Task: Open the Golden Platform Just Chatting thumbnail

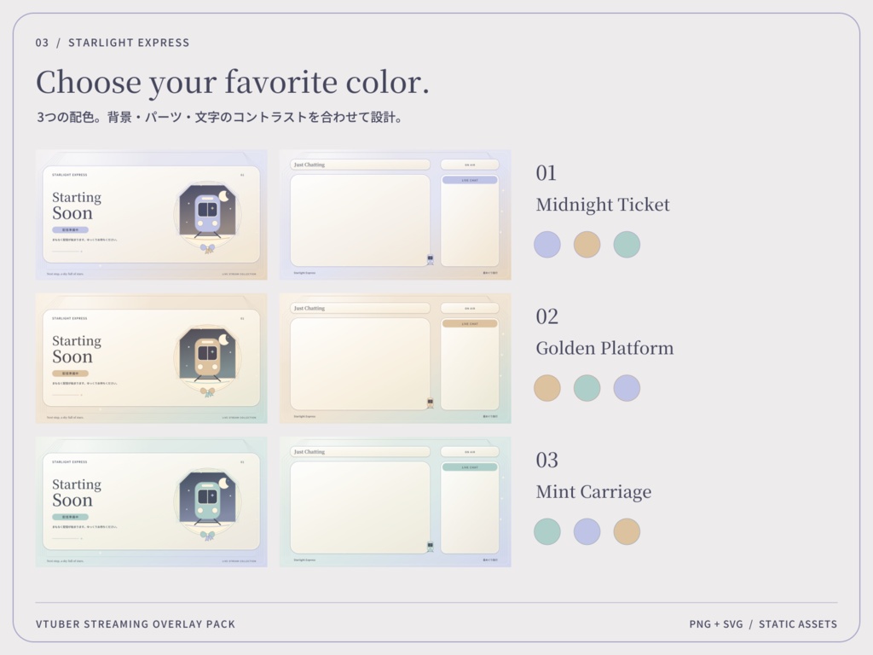Action: 396,358
